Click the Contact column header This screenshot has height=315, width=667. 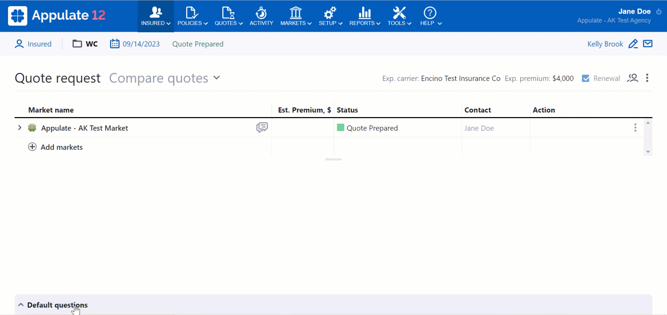click(x=478, y=110)
